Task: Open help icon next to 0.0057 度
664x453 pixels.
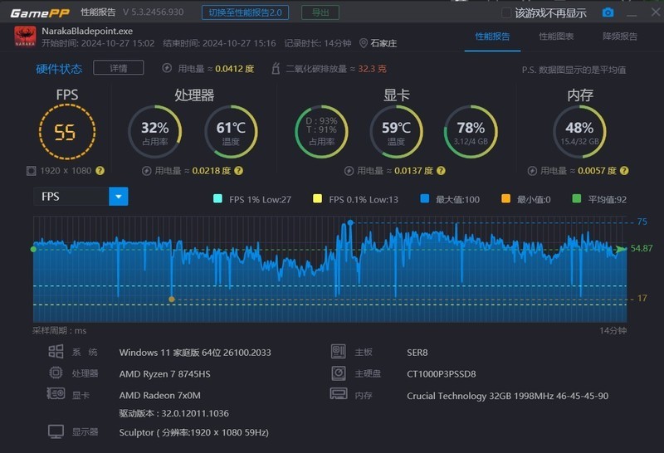Action: pyautogui.click(x=624, y=171)
